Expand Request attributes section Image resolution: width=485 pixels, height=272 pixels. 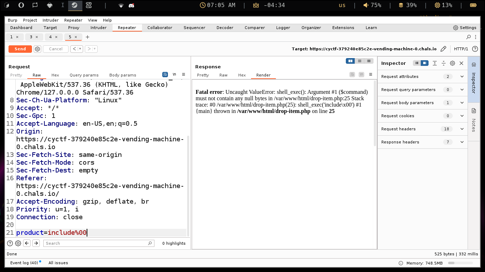tap(462, 76)
